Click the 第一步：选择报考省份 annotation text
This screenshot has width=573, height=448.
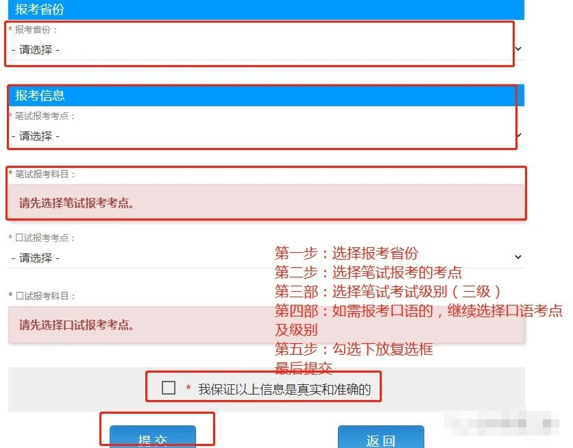tap(346, 253)
